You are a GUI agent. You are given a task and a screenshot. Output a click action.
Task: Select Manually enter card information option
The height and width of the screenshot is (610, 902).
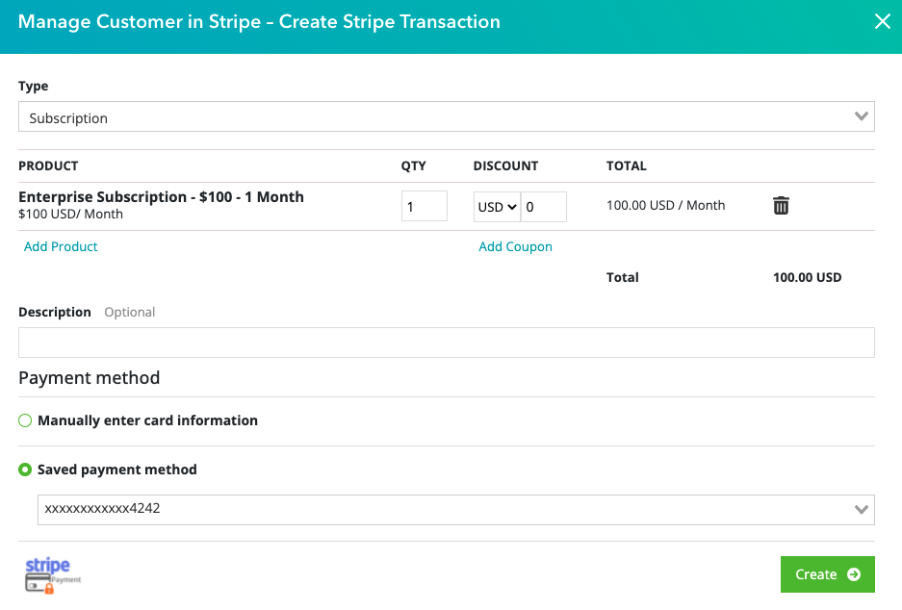(x=26, y=420)
